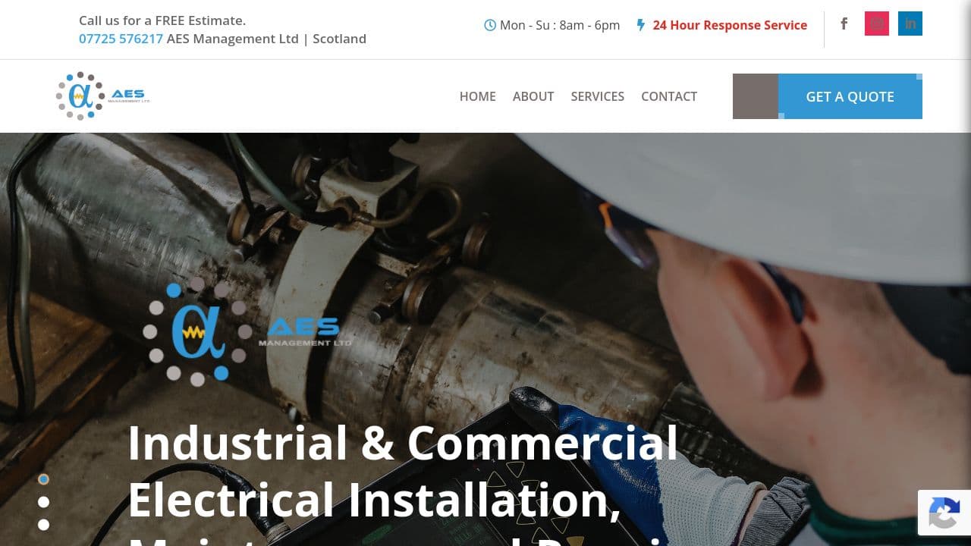This screenshot has width=971, height=546.
Task: Go to the Home page
Action: [478, 96]
